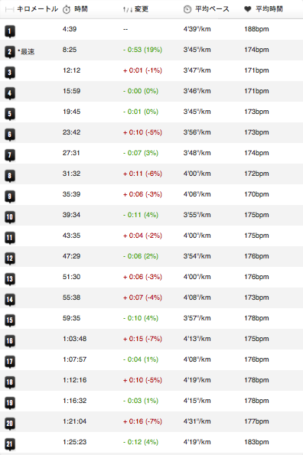Click the kilometer 1 lap marker icon

point(10,31)
